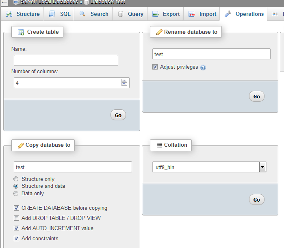The height and width of the screenshot is (248, 284).
Task: Enable Add DROP TABLE / DROP VIEW
Action: click(x=17, y=218)
